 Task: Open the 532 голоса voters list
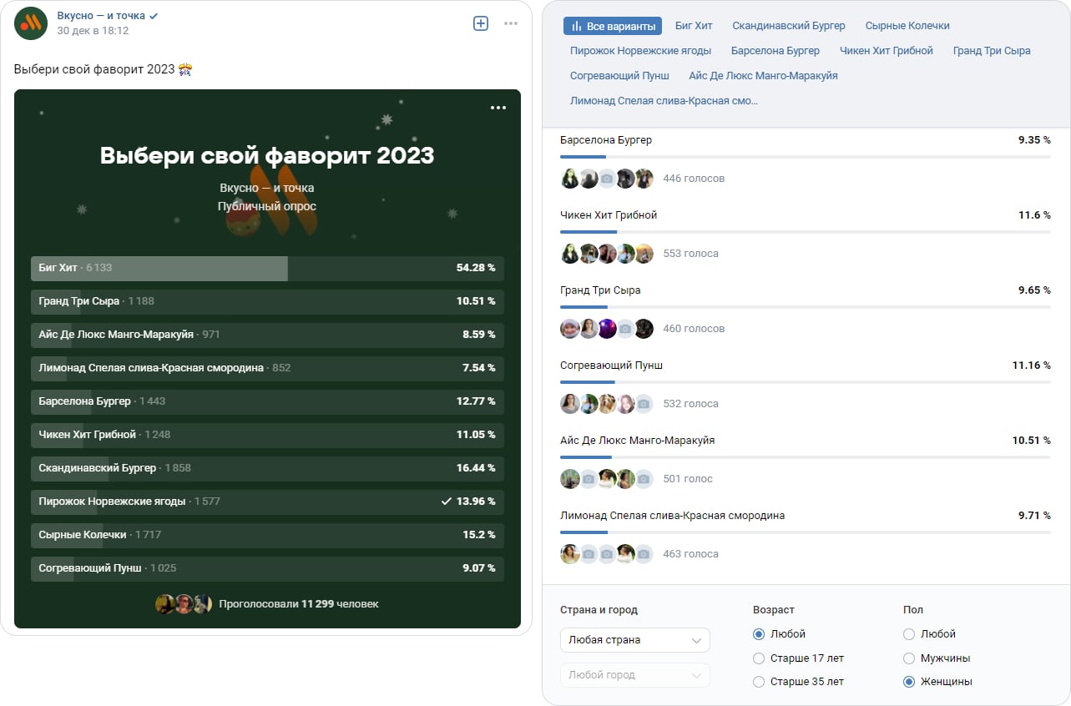[690, 403]
